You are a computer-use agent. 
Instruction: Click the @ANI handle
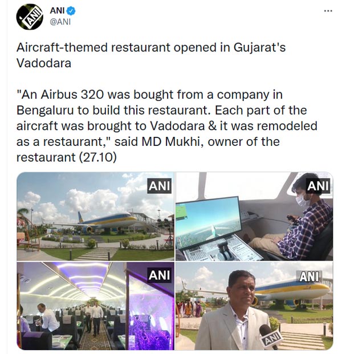pos(61,22)
